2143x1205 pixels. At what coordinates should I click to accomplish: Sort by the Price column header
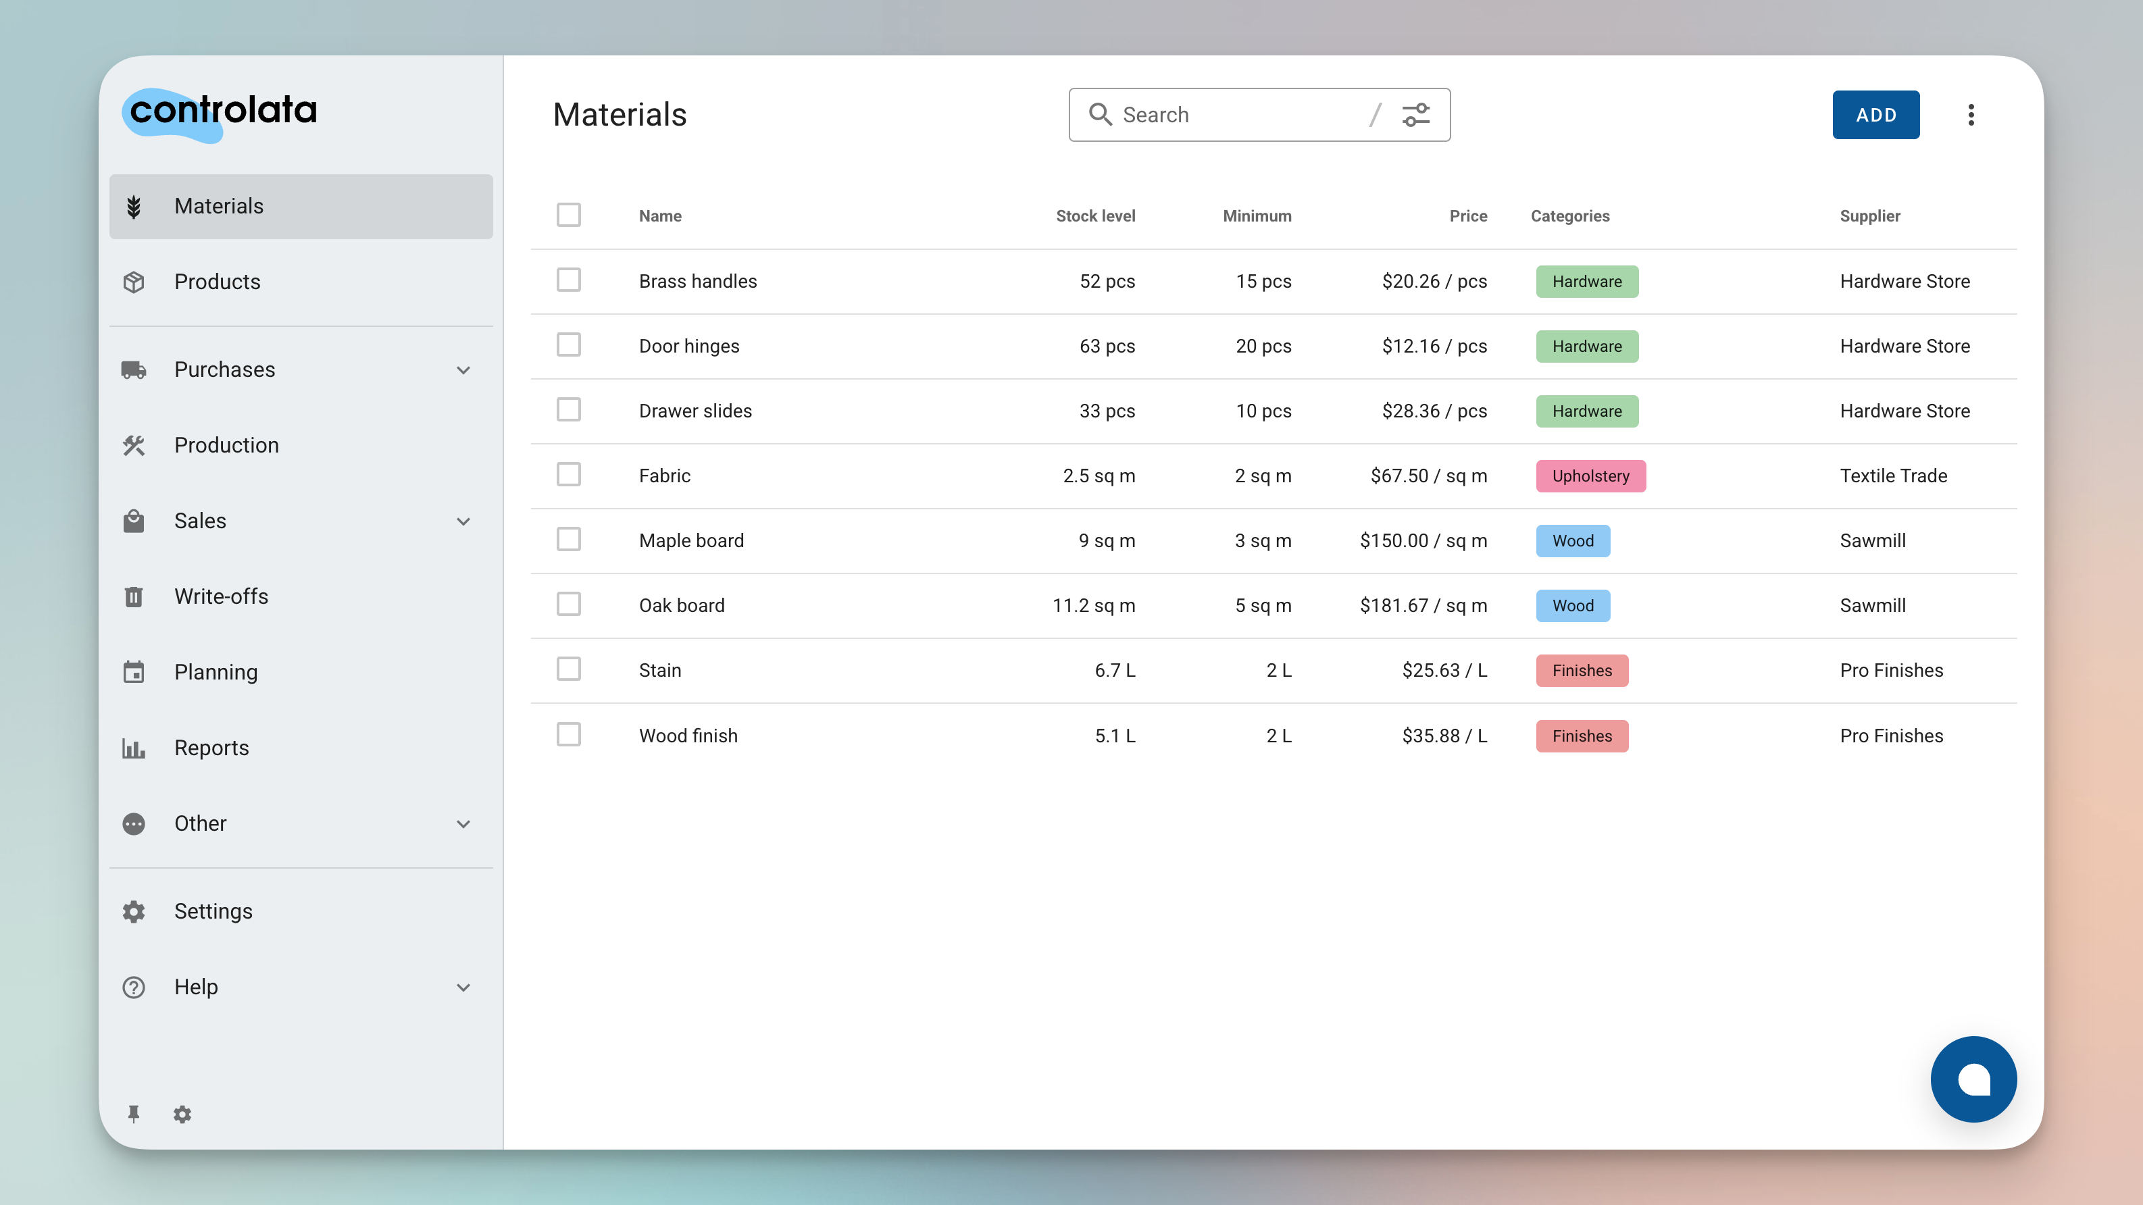coord(1468,216)
